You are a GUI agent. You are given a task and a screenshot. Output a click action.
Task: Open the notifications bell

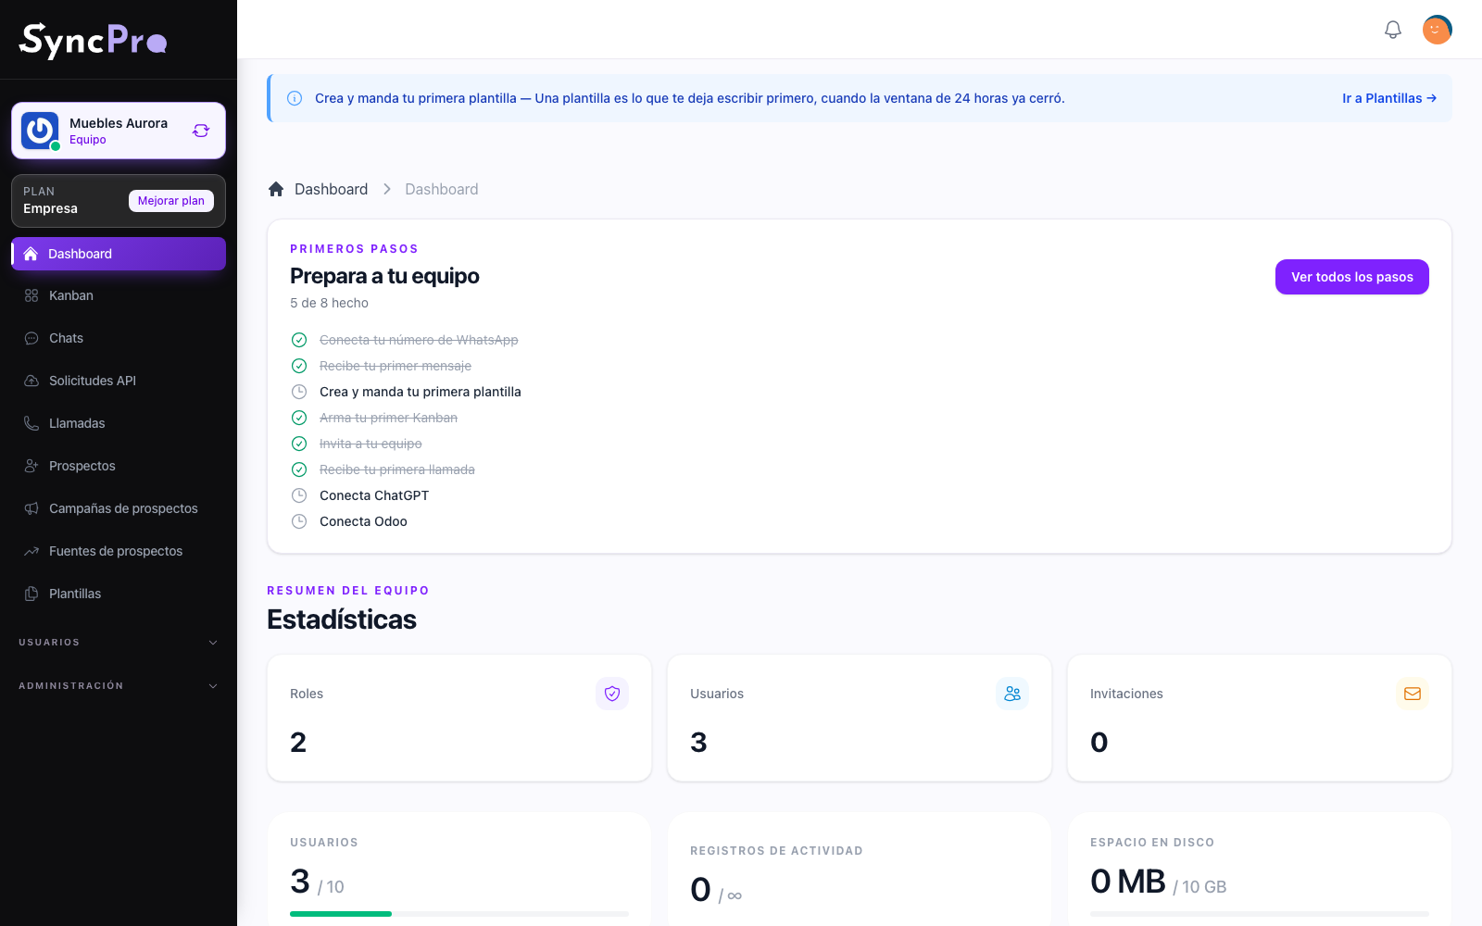pos(1393,30)
